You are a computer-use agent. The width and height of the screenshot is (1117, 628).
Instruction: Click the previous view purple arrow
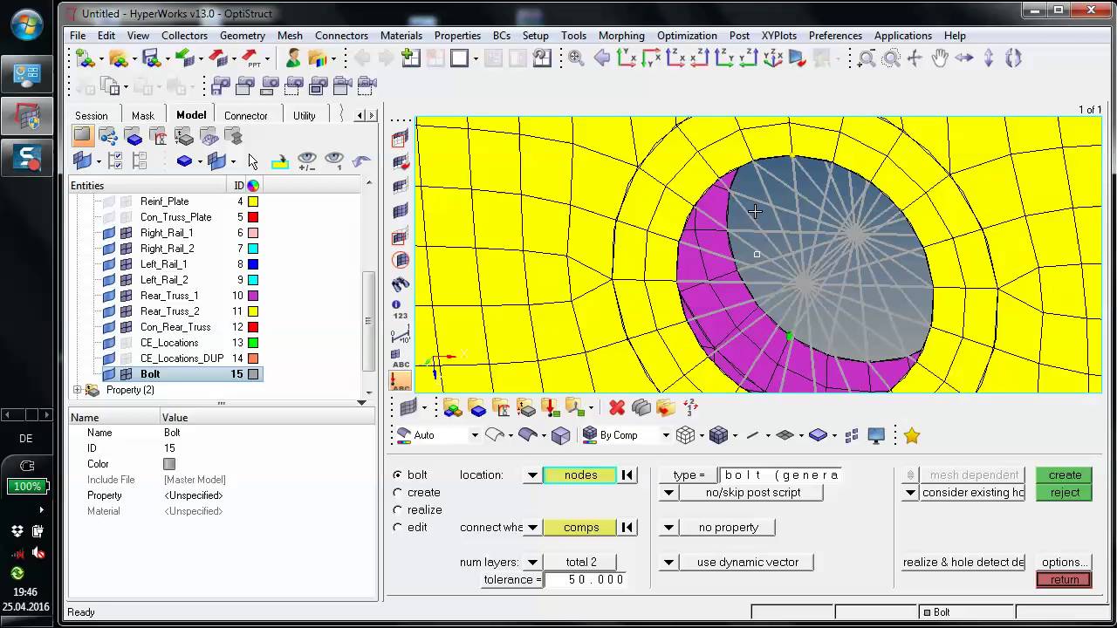pos(601,58)
